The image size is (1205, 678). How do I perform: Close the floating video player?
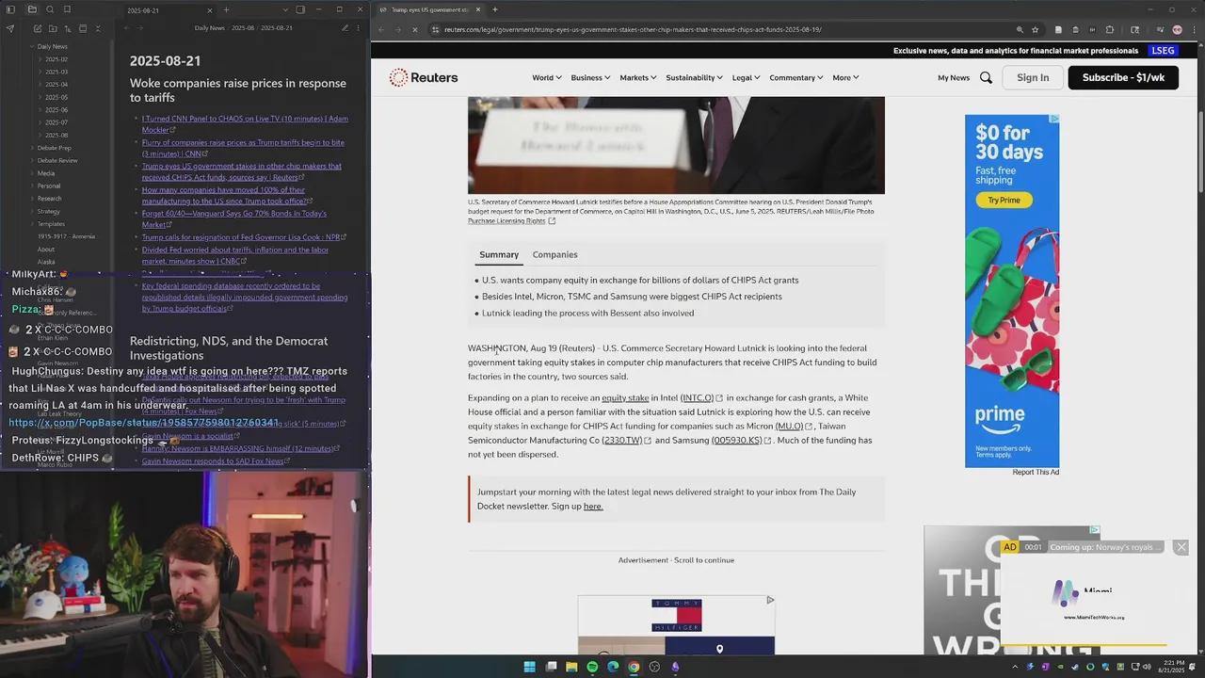point(1181,547)
